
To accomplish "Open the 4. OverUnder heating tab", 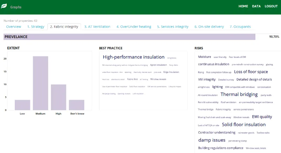I will (133, 27).
